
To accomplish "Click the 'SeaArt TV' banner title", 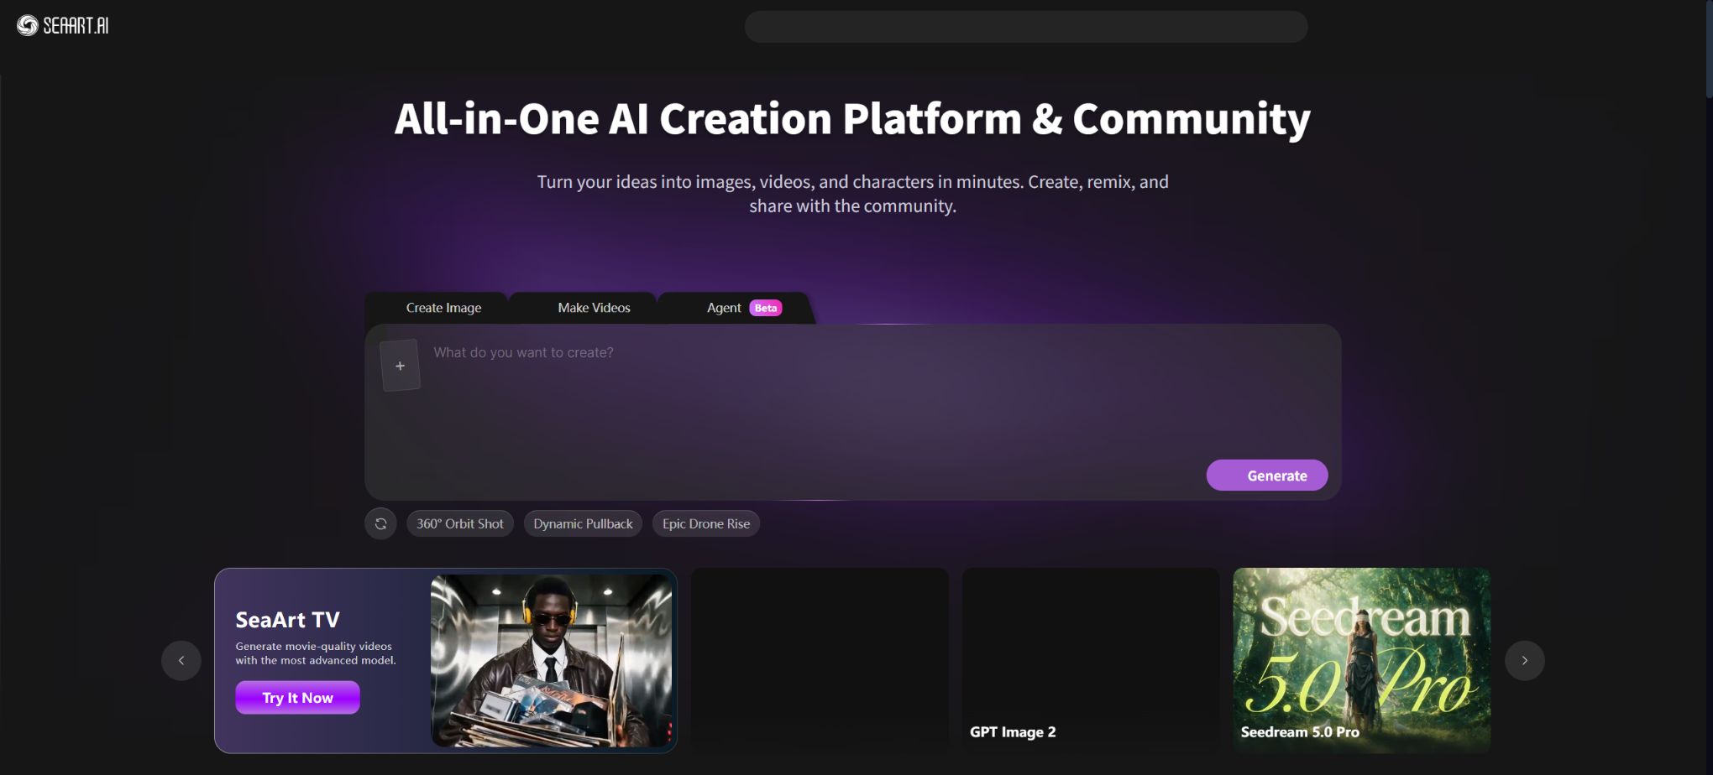I will [287, 620].
